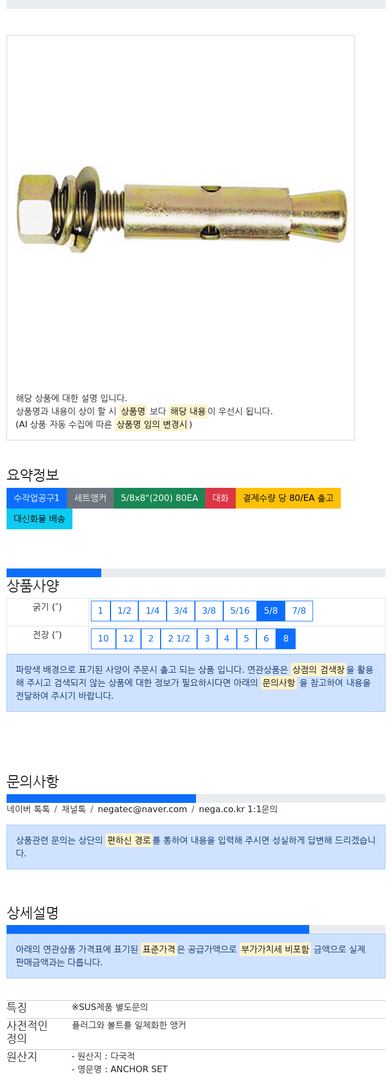Screen dimensions: 392x1076
Task: Click the yellow 결제수량 당 80/EA 출고 tag
Action: (288, 498)
